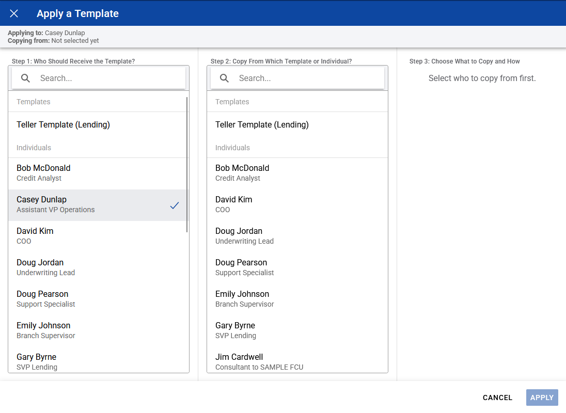Focus the Step 2 search field
566x413 pixels.
coord(297,78)
